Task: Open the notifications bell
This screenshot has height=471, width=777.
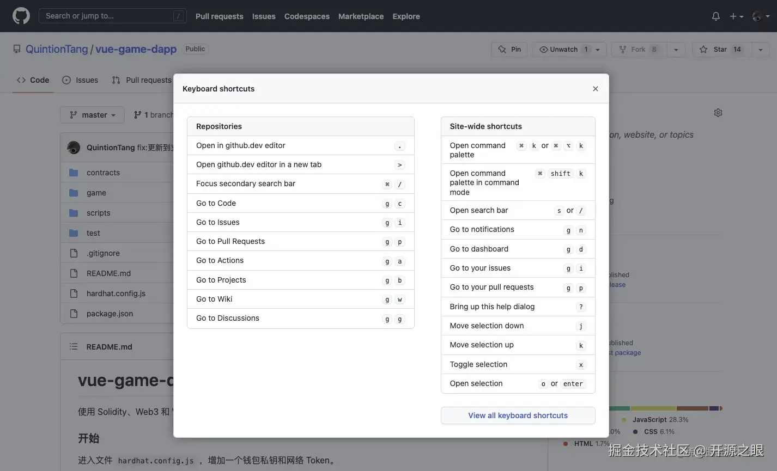Action: click(x=716, y=16)
